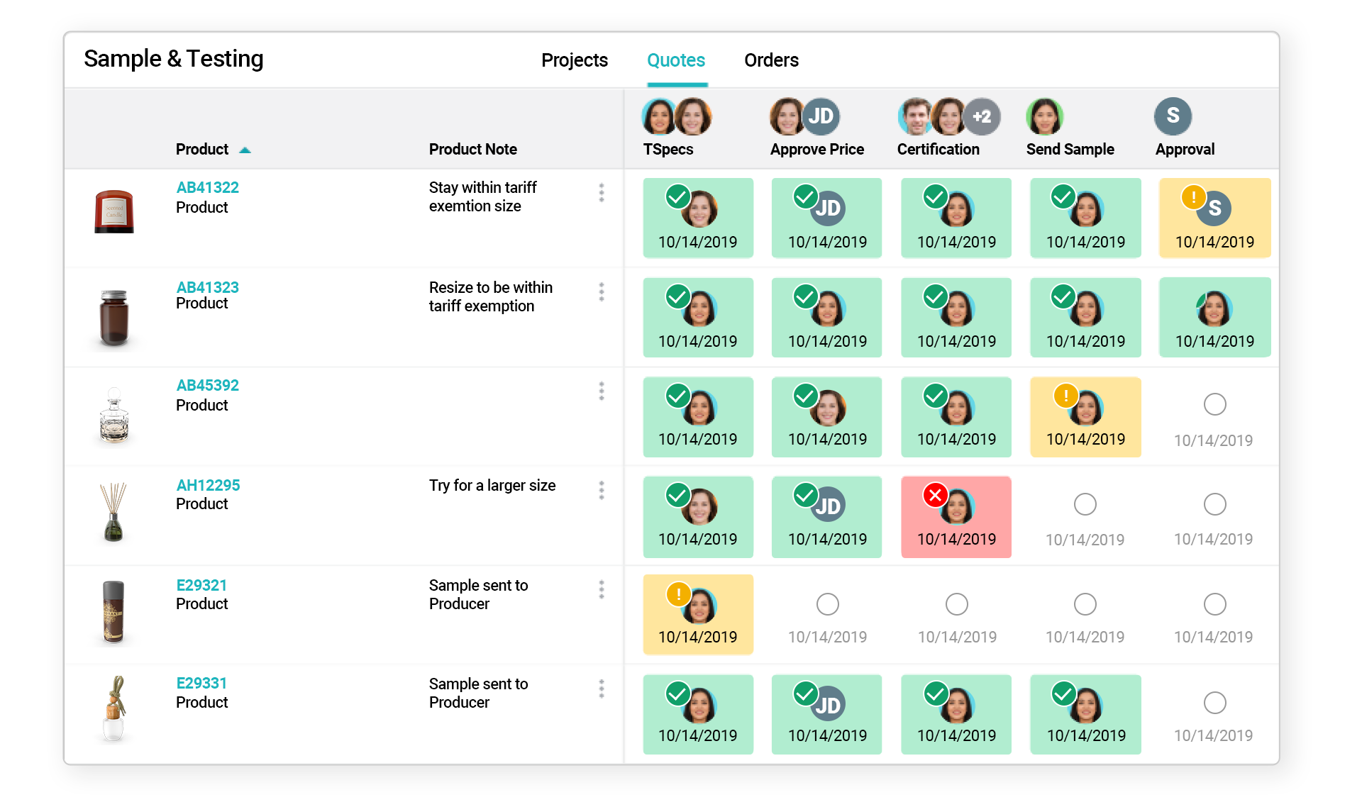Image resolution: width=1362 pixels, height=807 pixels.
Task: Click the S avatar icon in Approval column header
Action: [x=1173, y=117]
